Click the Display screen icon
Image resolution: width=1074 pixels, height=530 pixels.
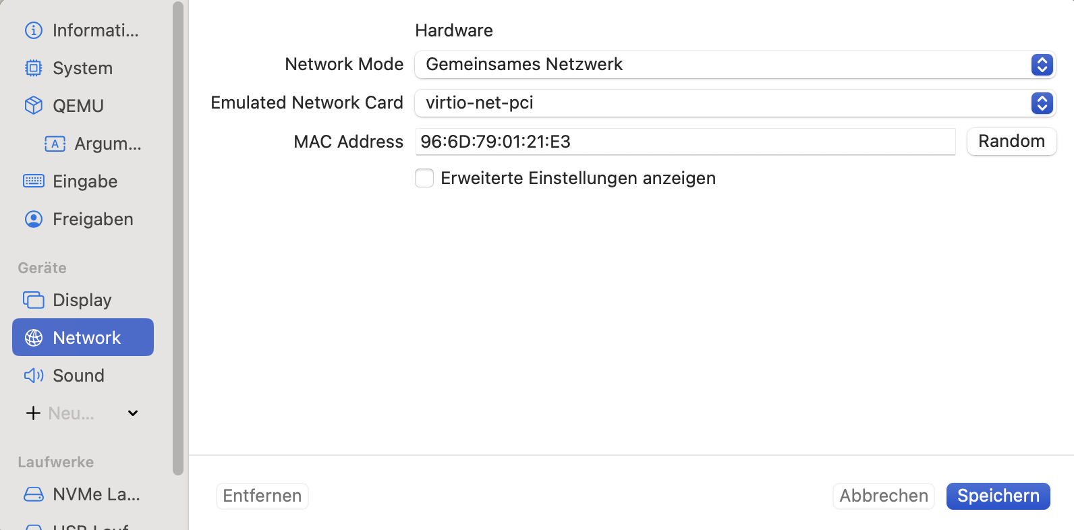[33, 300]
